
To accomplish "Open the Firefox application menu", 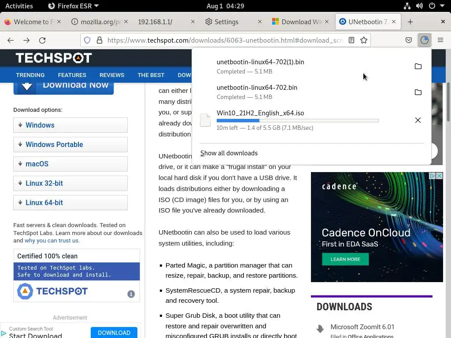I will 440,40.
